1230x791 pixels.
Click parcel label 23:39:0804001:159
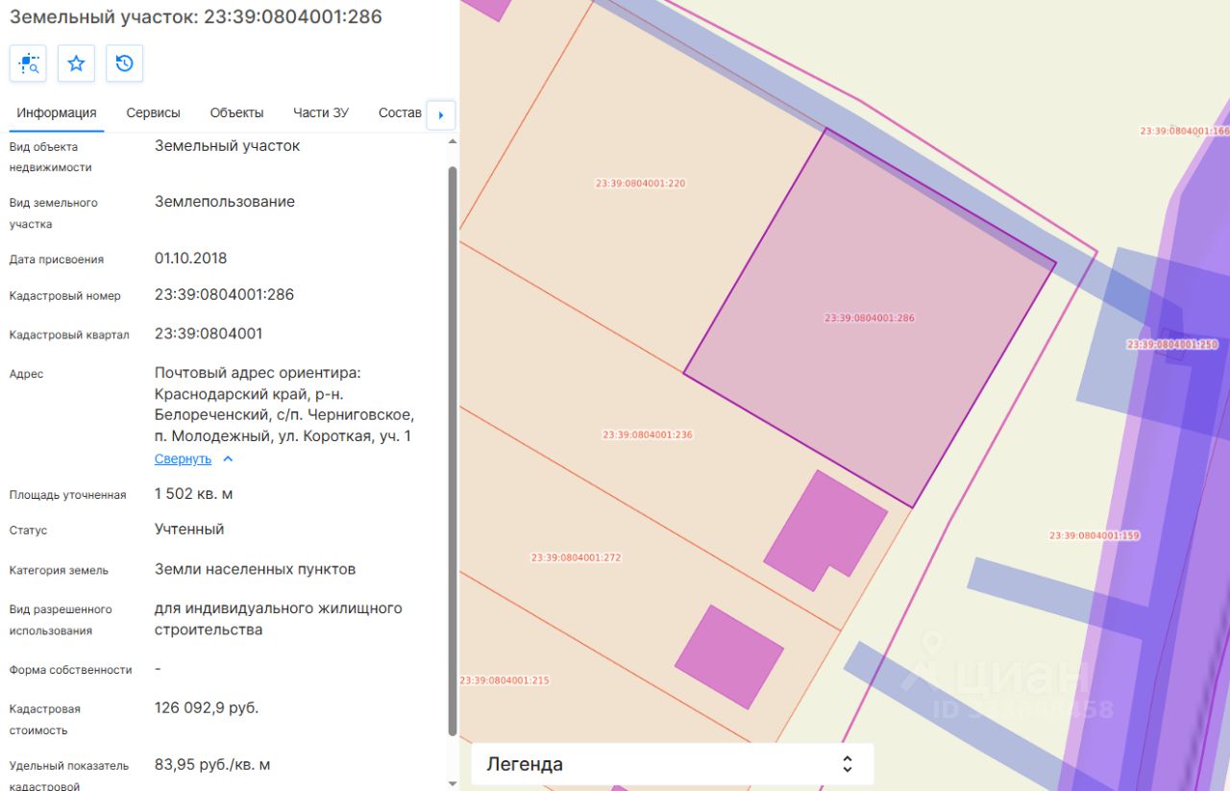tap(1095, 535)
